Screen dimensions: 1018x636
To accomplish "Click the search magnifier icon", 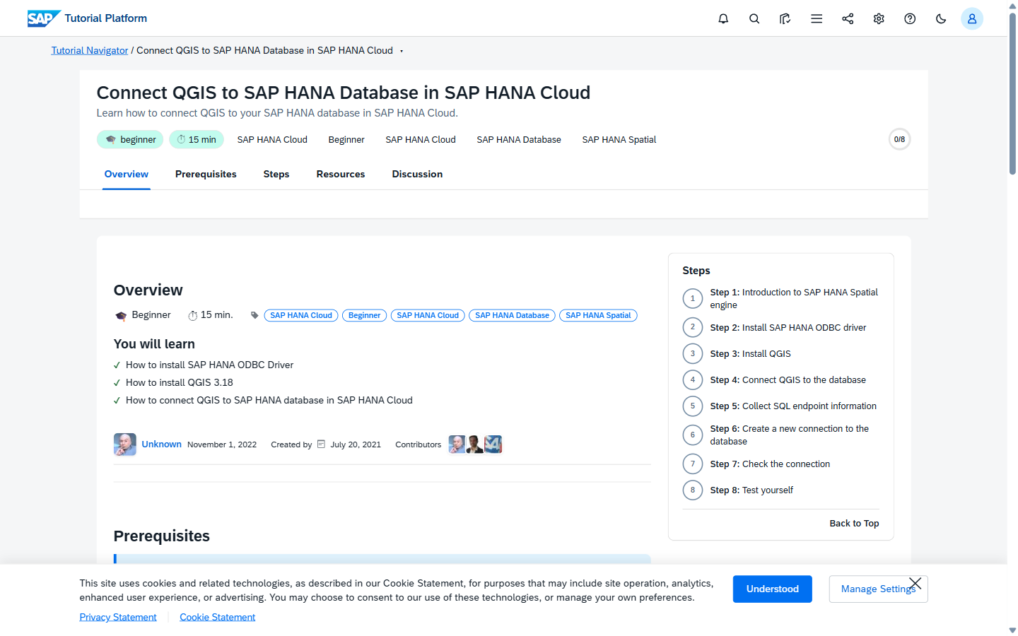I will tap(754, 18).
